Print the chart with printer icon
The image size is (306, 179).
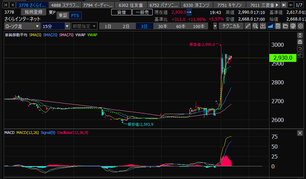[x=293, y=26]
